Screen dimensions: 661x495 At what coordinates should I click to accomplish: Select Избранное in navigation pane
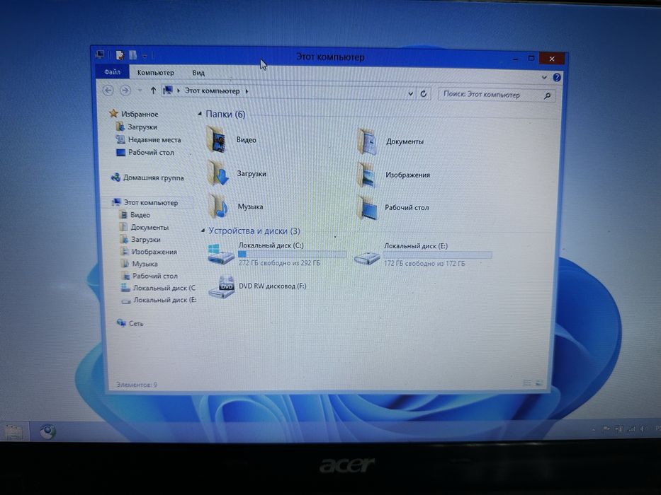134,114
